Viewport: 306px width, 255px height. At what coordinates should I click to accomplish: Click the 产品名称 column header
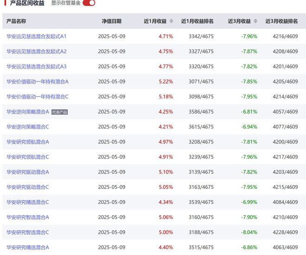click(16, 21)
